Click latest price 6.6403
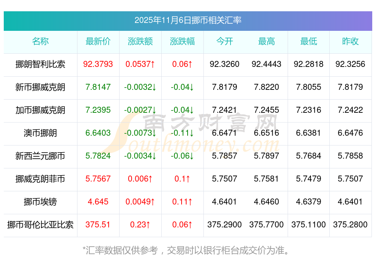Viewport: 376px width, 262px height. click(x=98, y=133)
